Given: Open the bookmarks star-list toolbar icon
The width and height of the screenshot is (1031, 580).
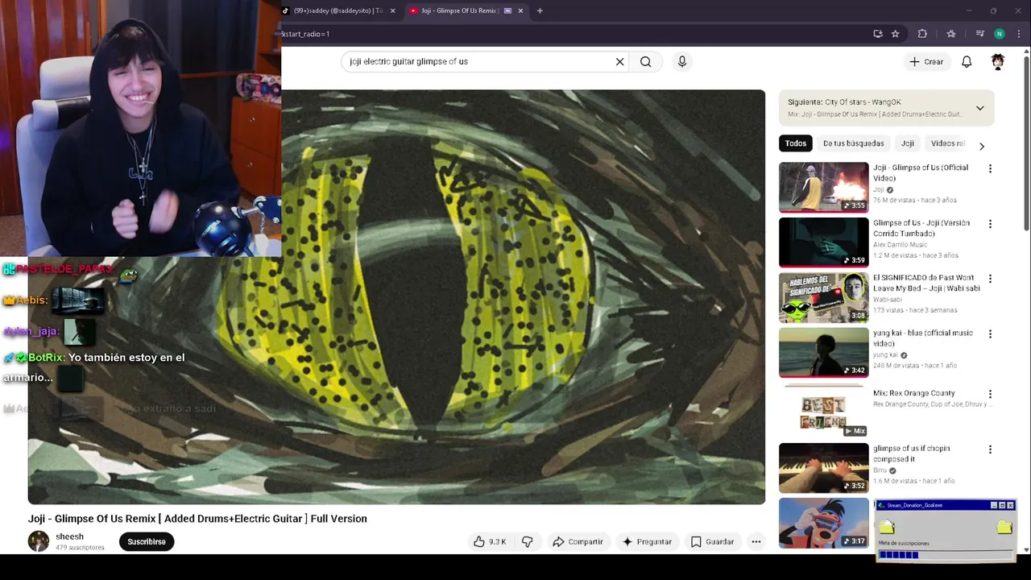Looking at the screenshot, I should tap(951, 34).
